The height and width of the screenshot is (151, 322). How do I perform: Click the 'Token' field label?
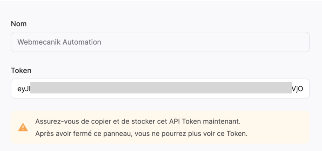click(x=21, y=70)
